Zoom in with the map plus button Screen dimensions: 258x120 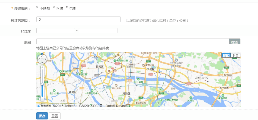(42, 67)
